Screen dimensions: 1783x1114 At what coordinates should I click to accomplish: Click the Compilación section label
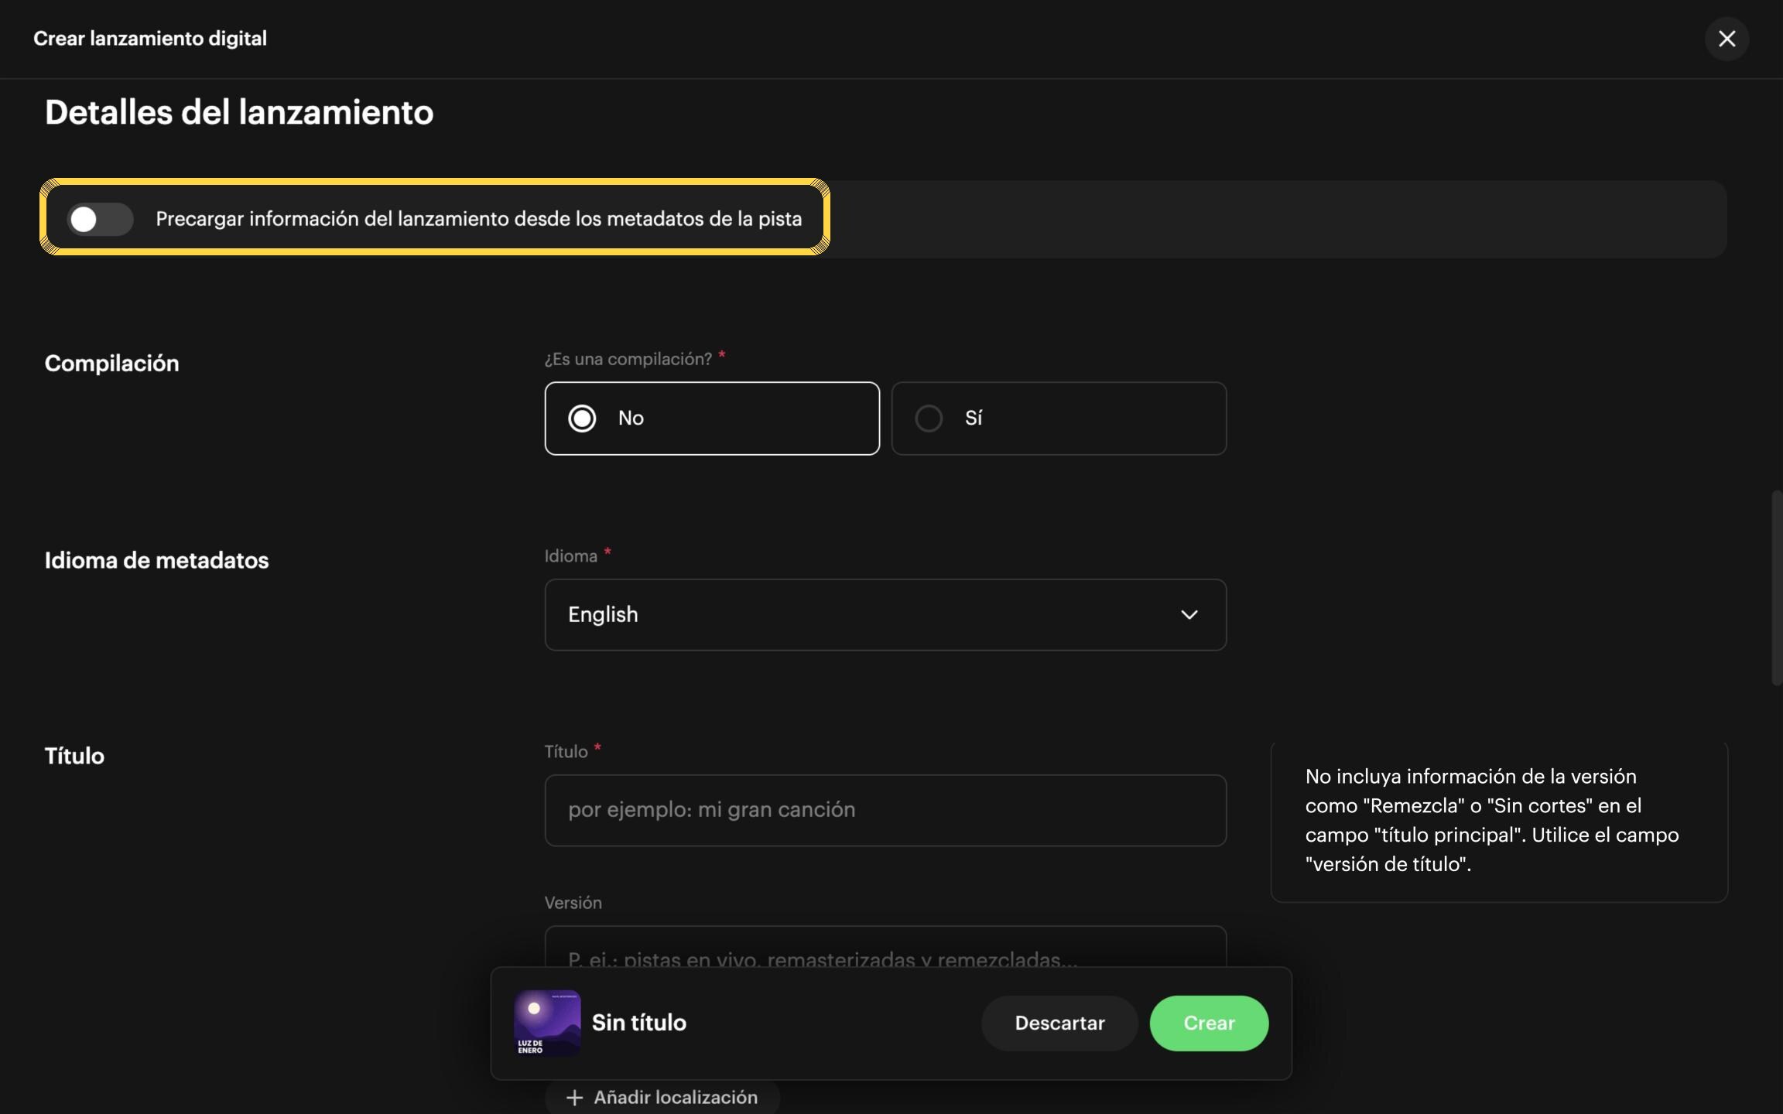pyautogui.click(x=112, y=363)
